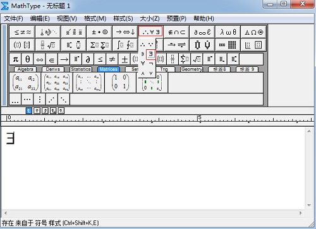This screenshot has height=229, width=316.
Task: Open the boxes templates palette
Action: click(x=253, y=45)
